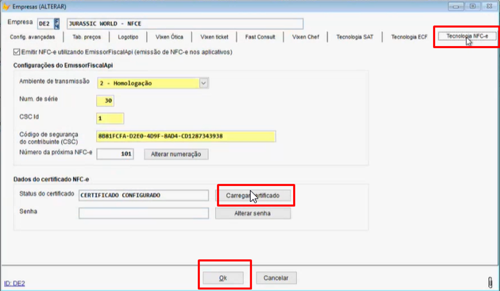Open the Config. avançadas tab
The width and height of the screenshot is (500, 291).
pos(33,37)
